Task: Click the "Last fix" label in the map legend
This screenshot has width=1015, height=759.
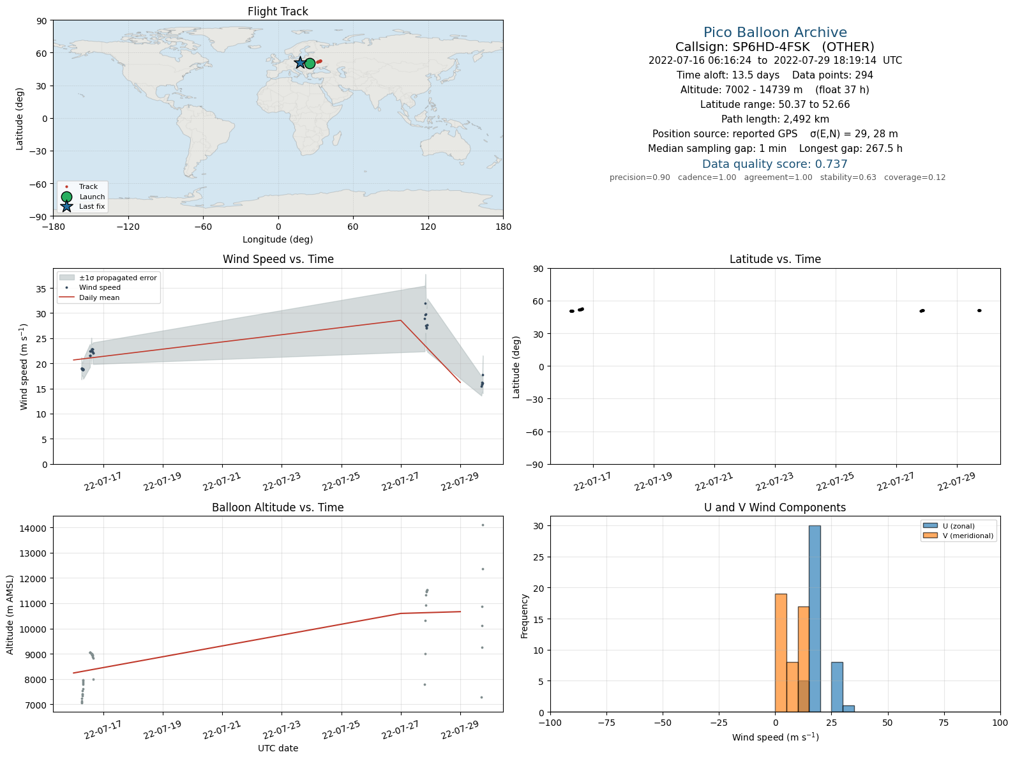Action: (92, 206)
